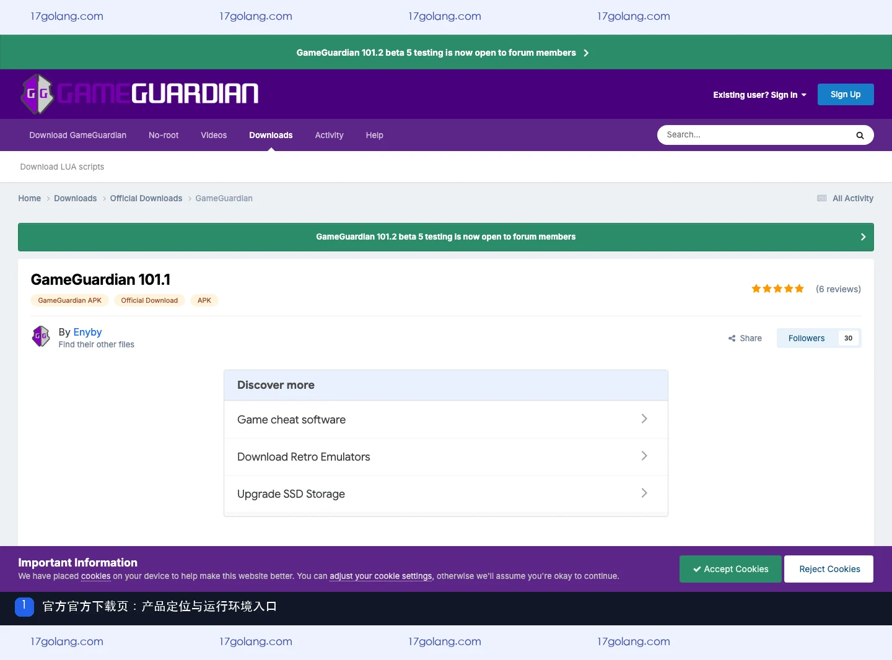Select the Downloads menu tab
Viewport: 892px width, 660px height.
click(x=271, y=135)
